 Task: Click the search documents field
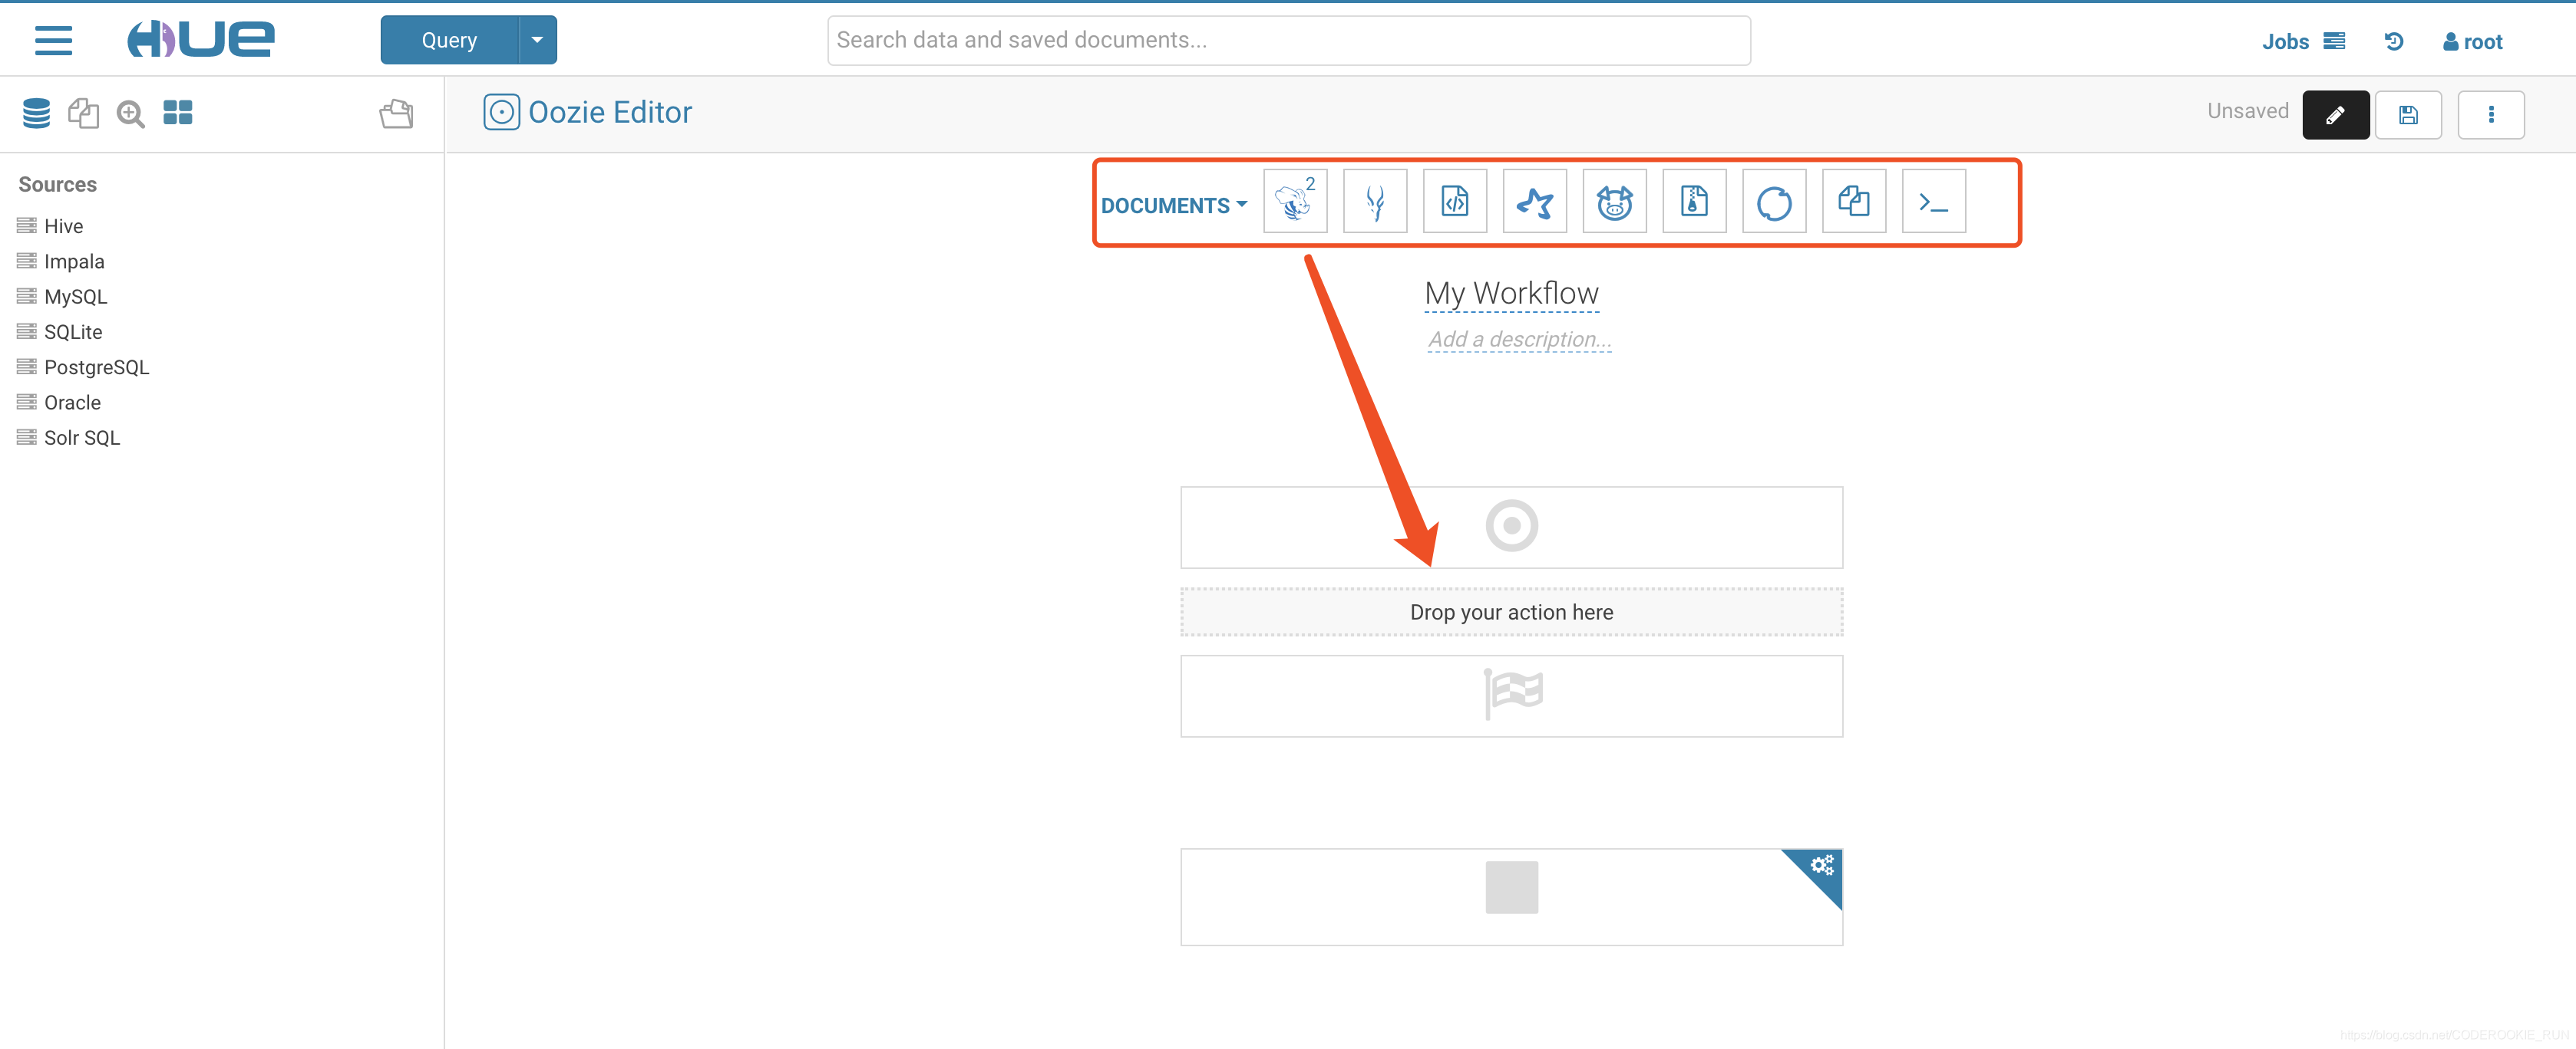point(1287,40)
